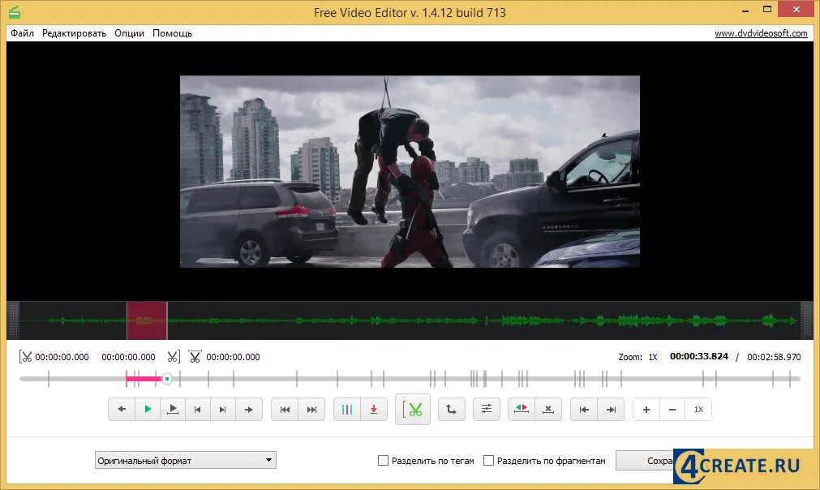820x490 pixels.
Task: Click the left waveform grip handle
Action: (14, 320)
